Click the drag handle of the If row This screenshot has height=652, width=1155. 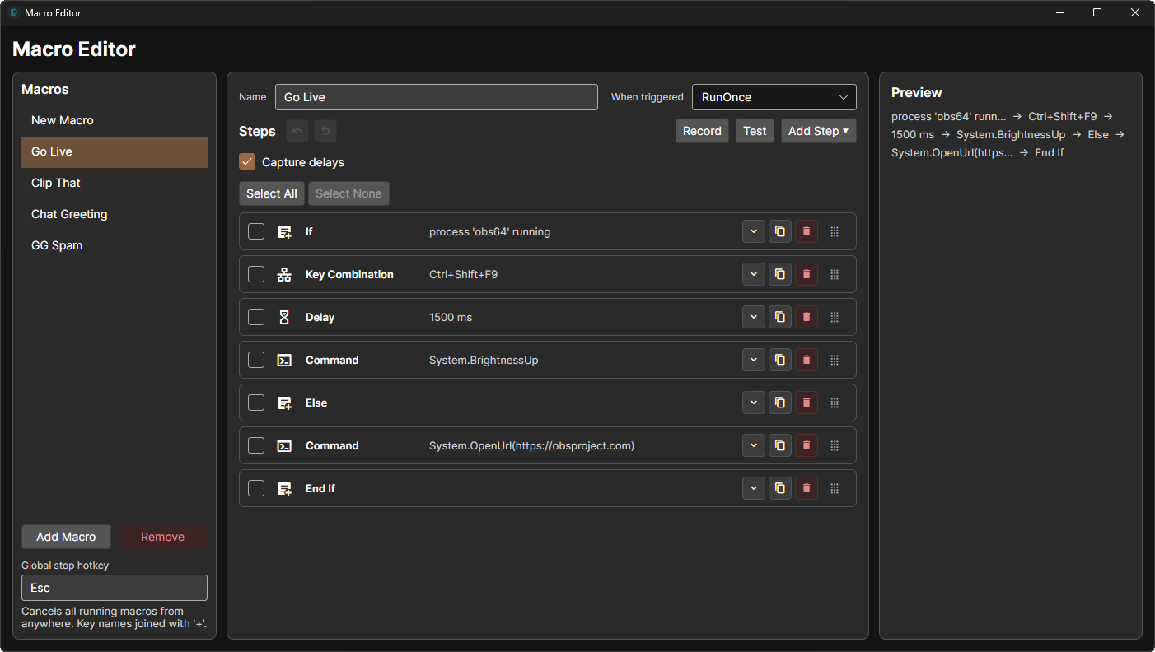point(835,231)
